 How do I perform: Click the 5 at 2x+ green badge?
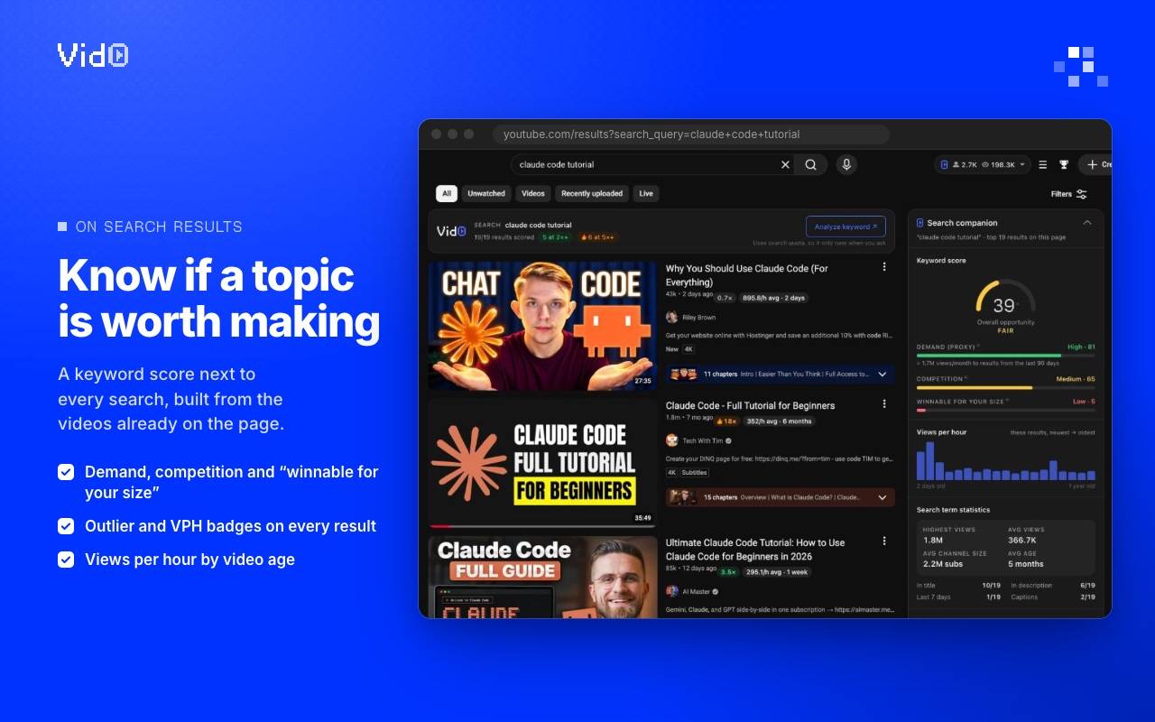click(x=556, y=237)
